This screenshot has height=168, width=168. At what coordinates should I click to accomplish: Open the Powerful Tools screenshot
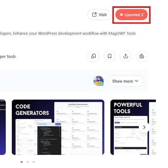click(133, 127)
